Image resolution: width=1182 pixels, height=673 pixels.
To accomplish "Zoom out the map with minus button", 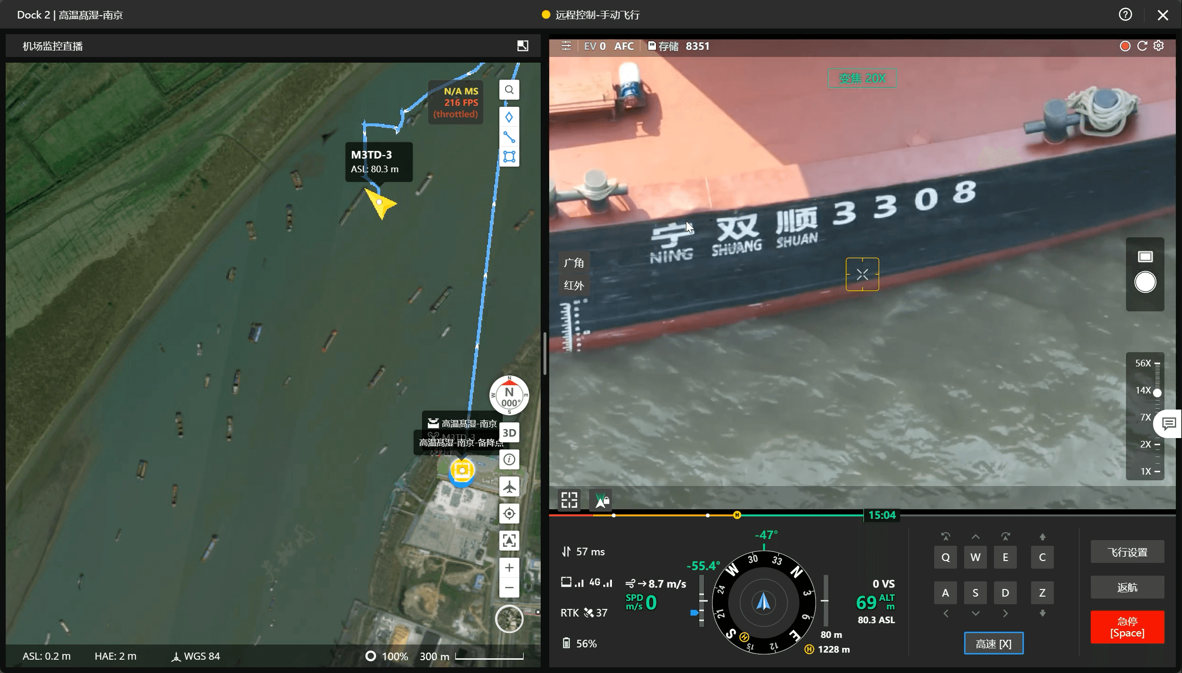I will [x=509, y=588].
